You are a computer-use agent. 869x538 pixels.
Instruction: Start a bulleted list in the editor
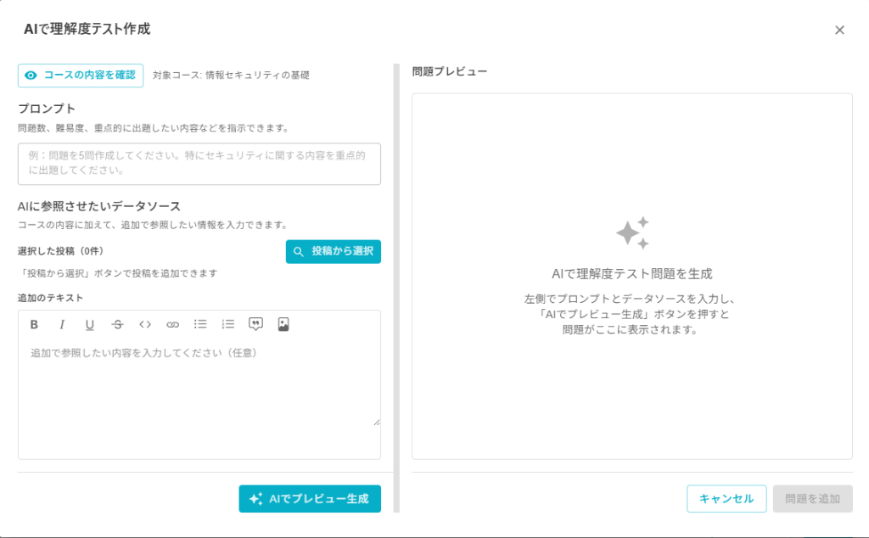point(200,324)
